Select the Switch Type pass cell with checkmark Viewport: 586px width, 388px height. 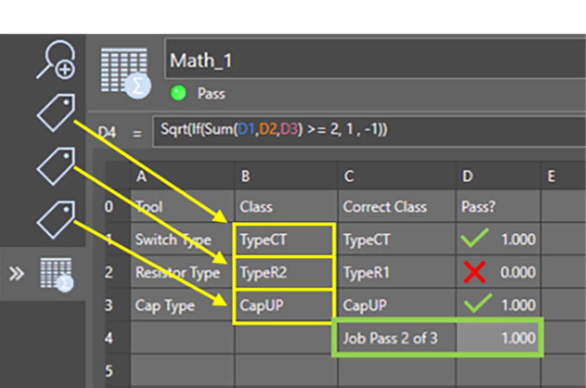(498, 239)
